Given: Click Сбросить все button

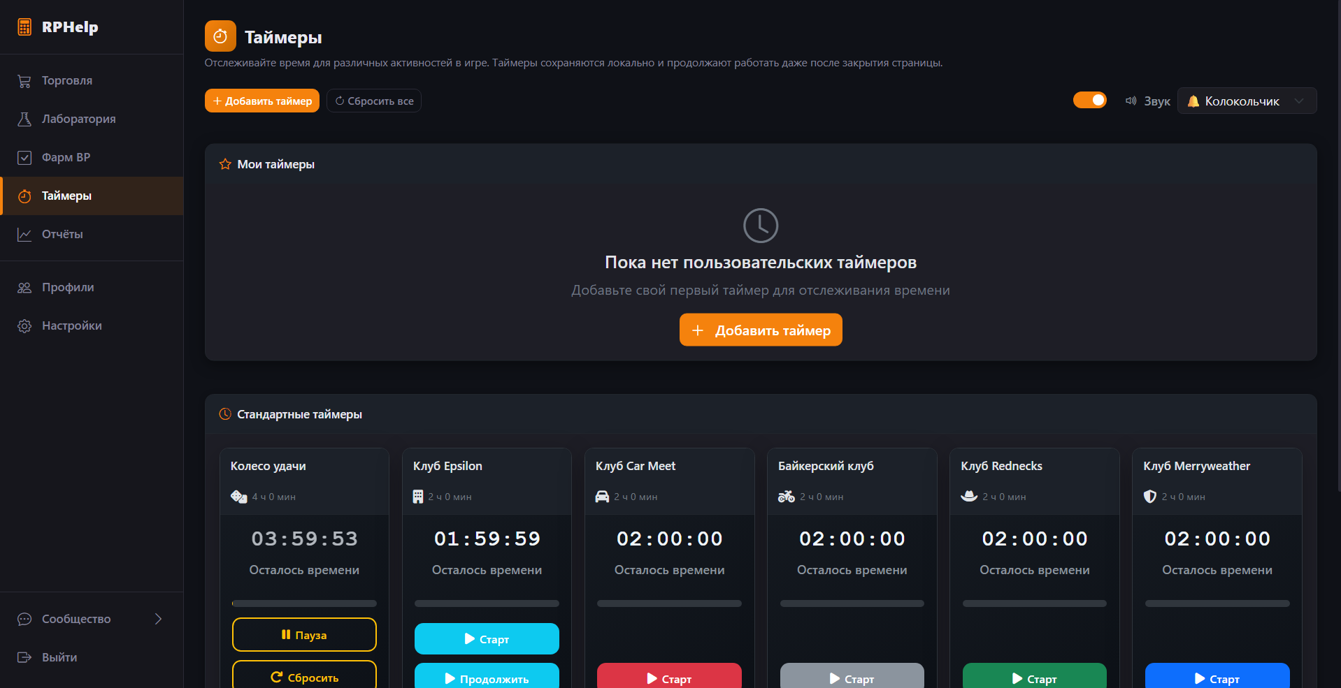Looking at the screenshot, I should 374,101.
